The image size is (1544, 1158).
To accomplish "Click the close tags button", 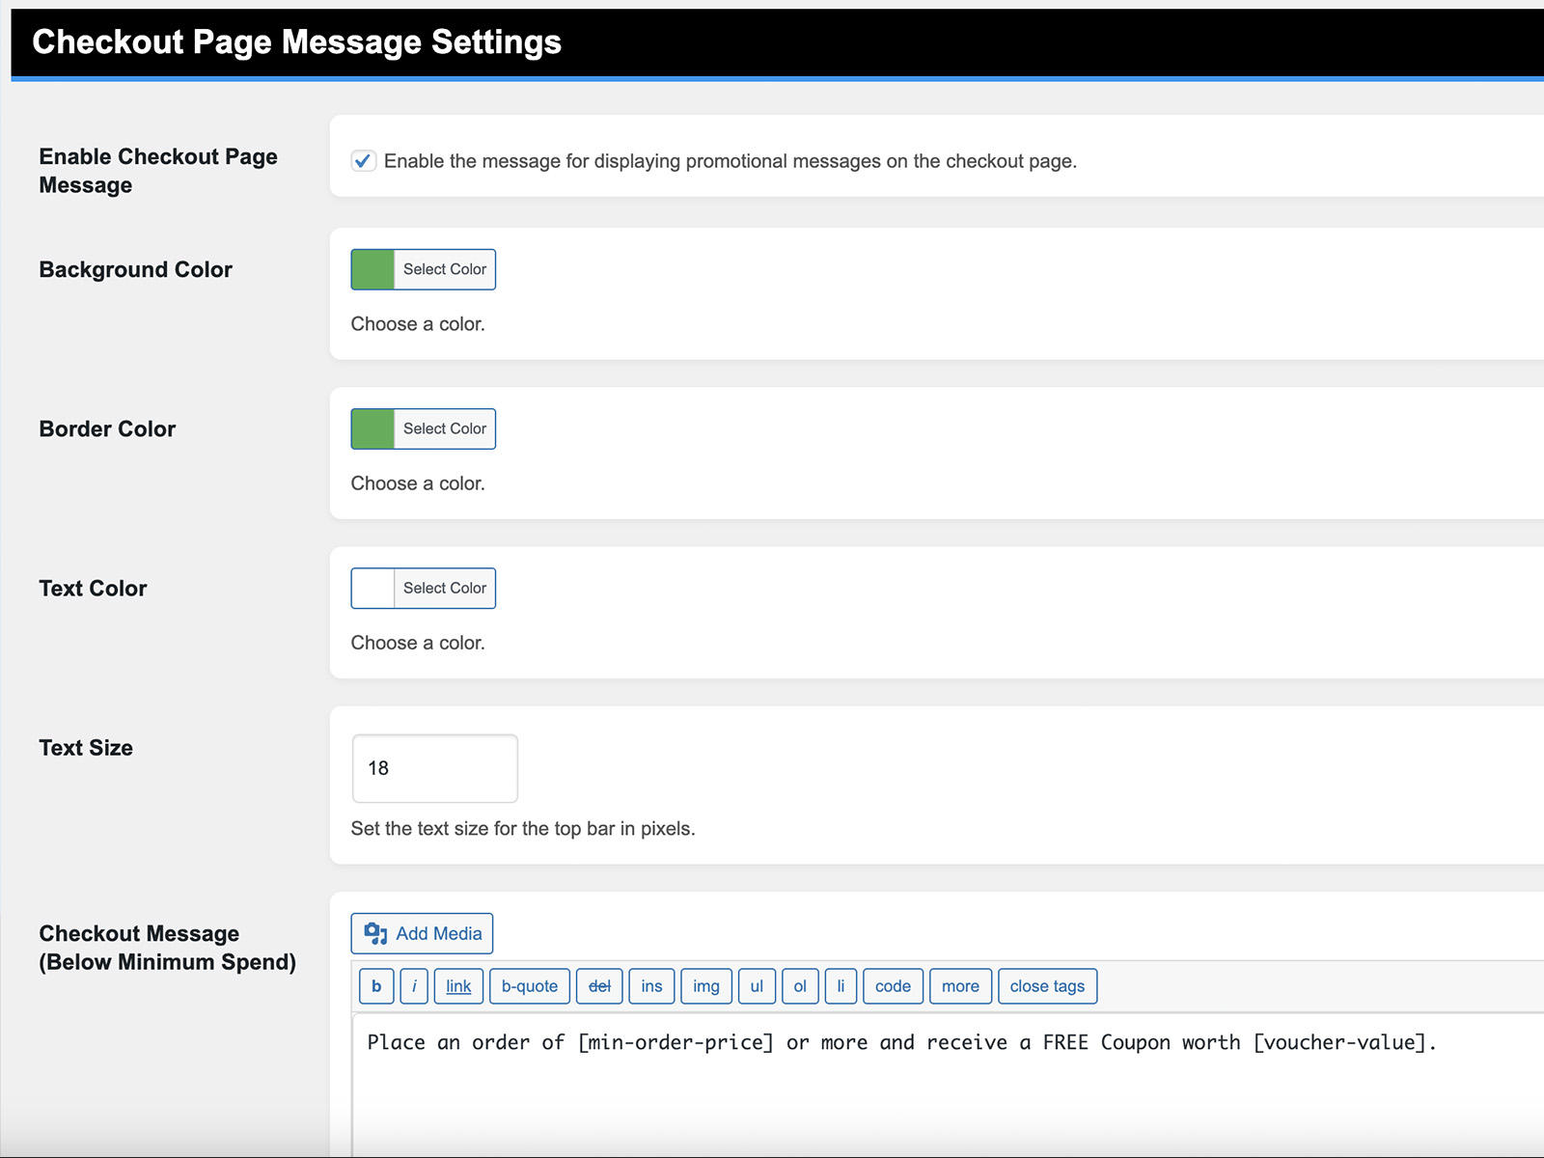I will pyautogui.click(x=1047, y=986).
